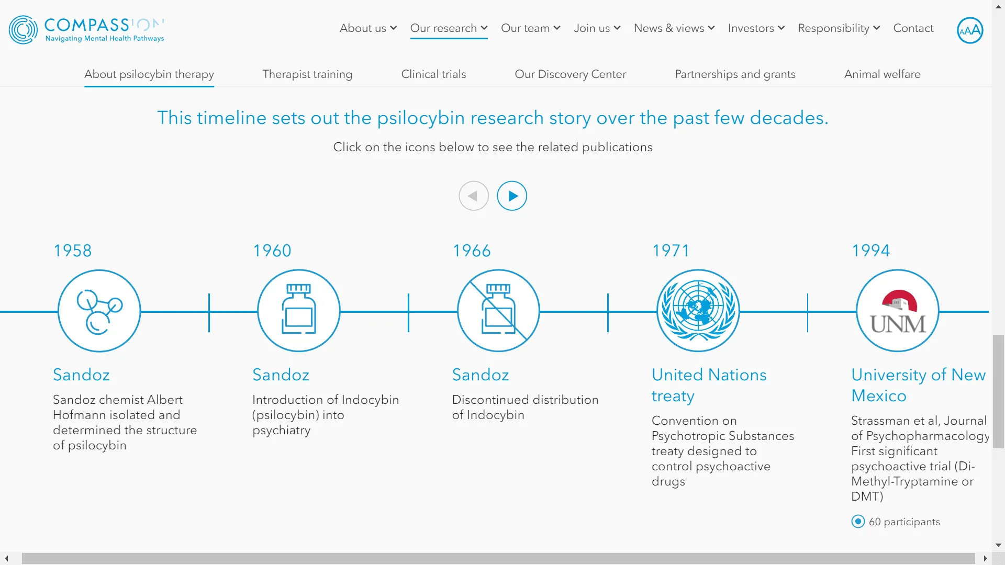Image resolution: width=1005 pixels, height=565 pixels.
Task: Click 'Discontinued distribution of Indocybin' text
Action: coord(525,407)
